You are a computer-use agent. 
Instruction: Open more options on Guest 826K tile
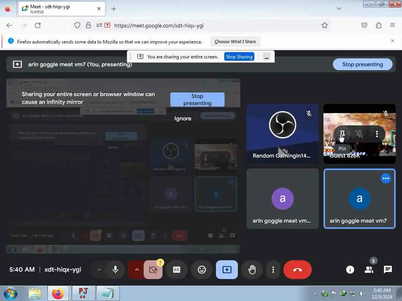[376, 134]
